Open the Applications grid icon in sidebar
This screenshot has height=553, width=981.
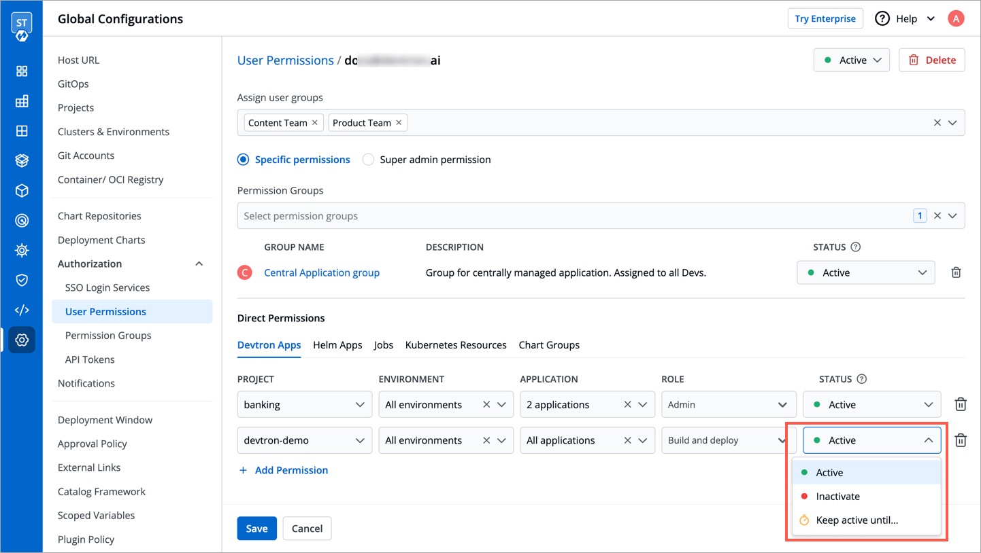pos(22,71)
